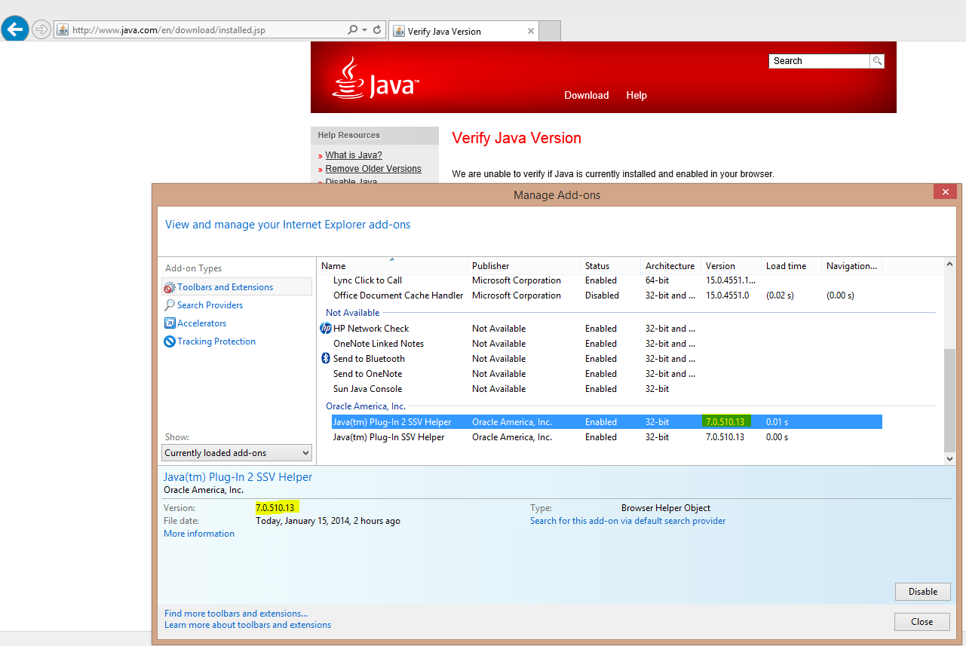Click the browser Back arrow button
966x646 pixels.
click(15, 30)
